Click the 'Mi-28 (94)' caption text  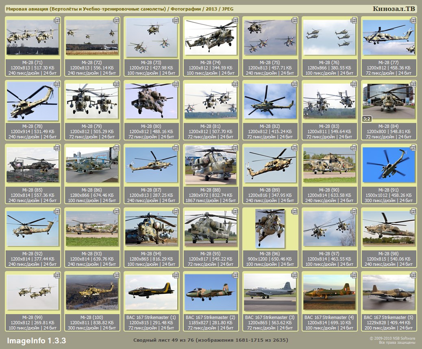click(151, 253)
